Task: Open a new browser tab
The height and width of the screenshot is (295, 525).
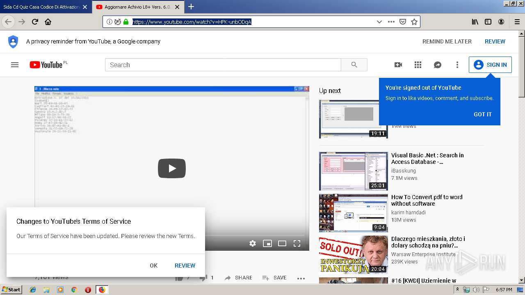Action: coord(191,7)
